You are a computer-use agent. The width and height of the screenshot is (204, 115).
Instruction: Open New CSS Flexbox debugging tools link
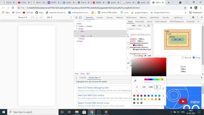point(93,88)
